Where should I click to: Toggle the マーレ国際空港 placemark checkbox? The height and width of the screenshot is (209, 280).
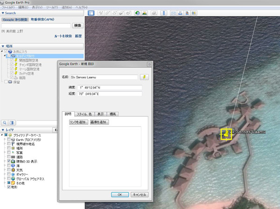pos(12,68)
